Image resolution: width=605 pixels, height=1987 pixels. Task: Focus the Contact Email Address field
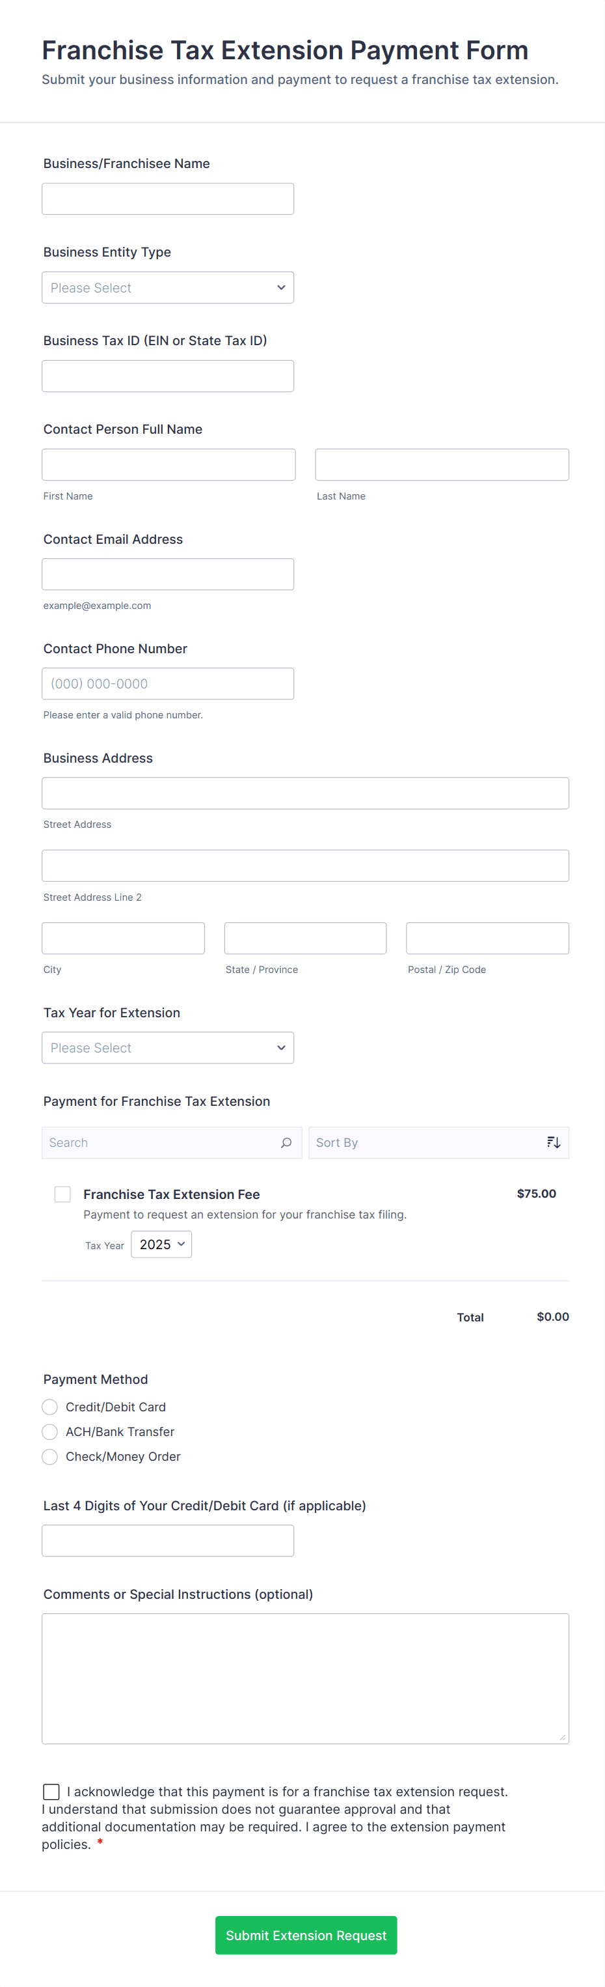167,574
